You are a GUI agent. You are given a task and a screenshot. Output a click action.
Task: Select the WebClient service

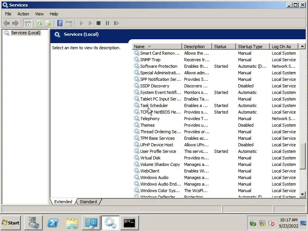[x=215, y=171]
